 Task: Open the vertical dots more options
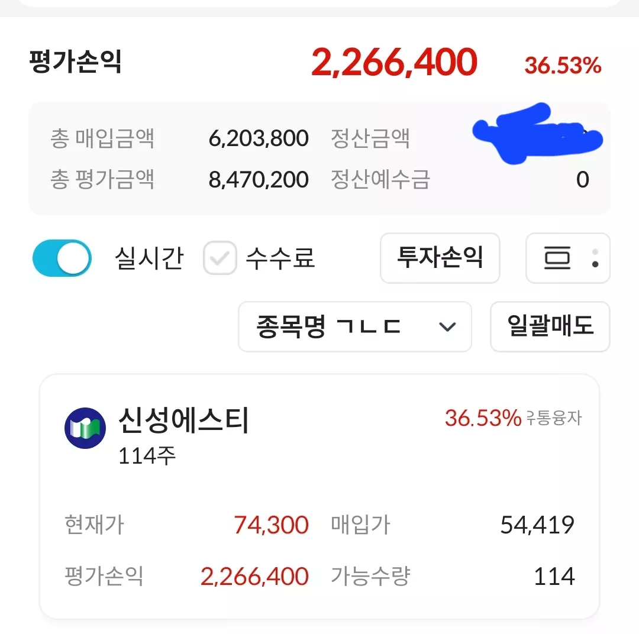(x=595, y=258)
